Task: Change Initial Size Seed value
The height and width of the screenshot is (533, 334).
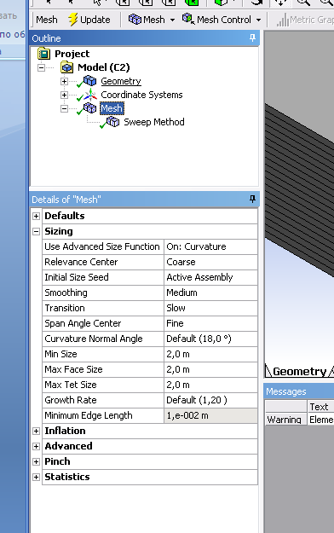Action: 210,277
